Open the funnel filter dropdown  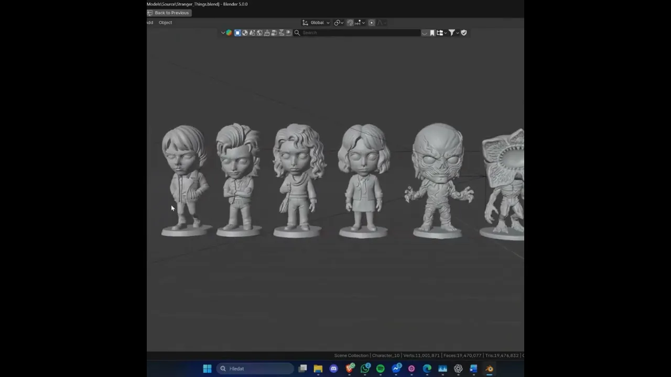point(453,32)
